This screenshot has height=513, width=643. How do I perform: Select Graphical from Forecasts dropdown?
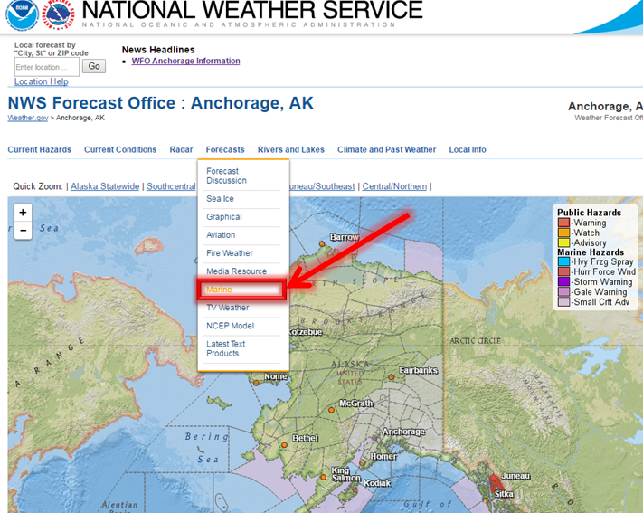point(224,217)
